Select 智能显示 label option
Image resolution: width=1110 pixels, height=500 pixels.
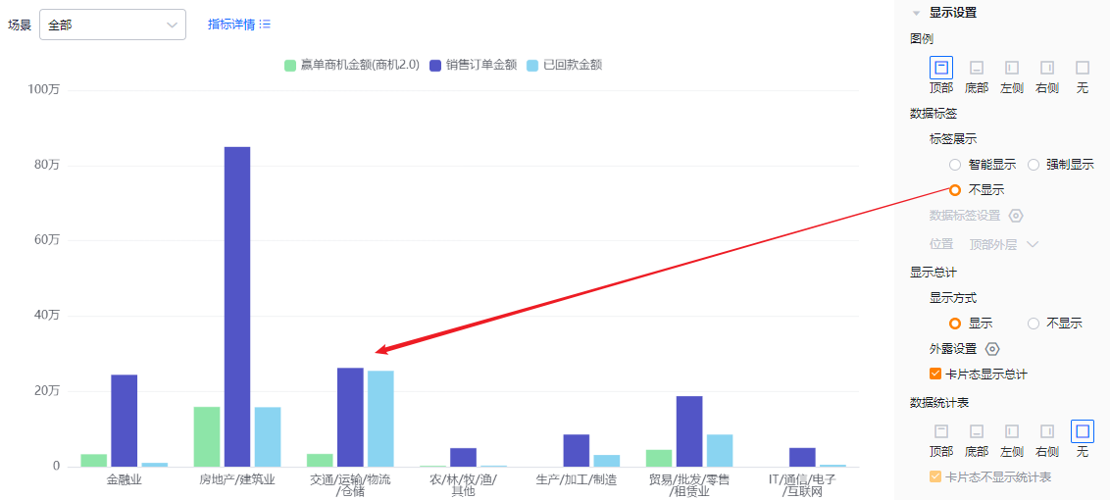955,165
